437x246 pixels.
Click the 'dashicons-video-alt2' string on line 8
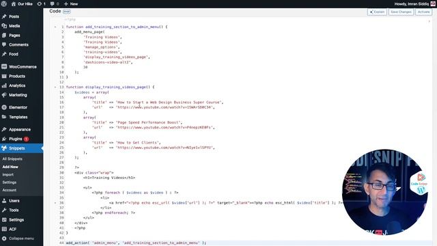(107, 62)
